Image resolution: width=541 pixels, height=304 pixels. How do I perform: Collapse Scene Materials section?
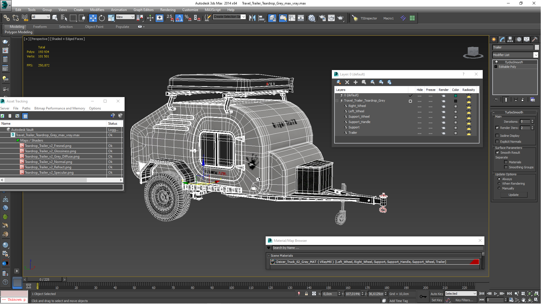(x=269, y=256)
